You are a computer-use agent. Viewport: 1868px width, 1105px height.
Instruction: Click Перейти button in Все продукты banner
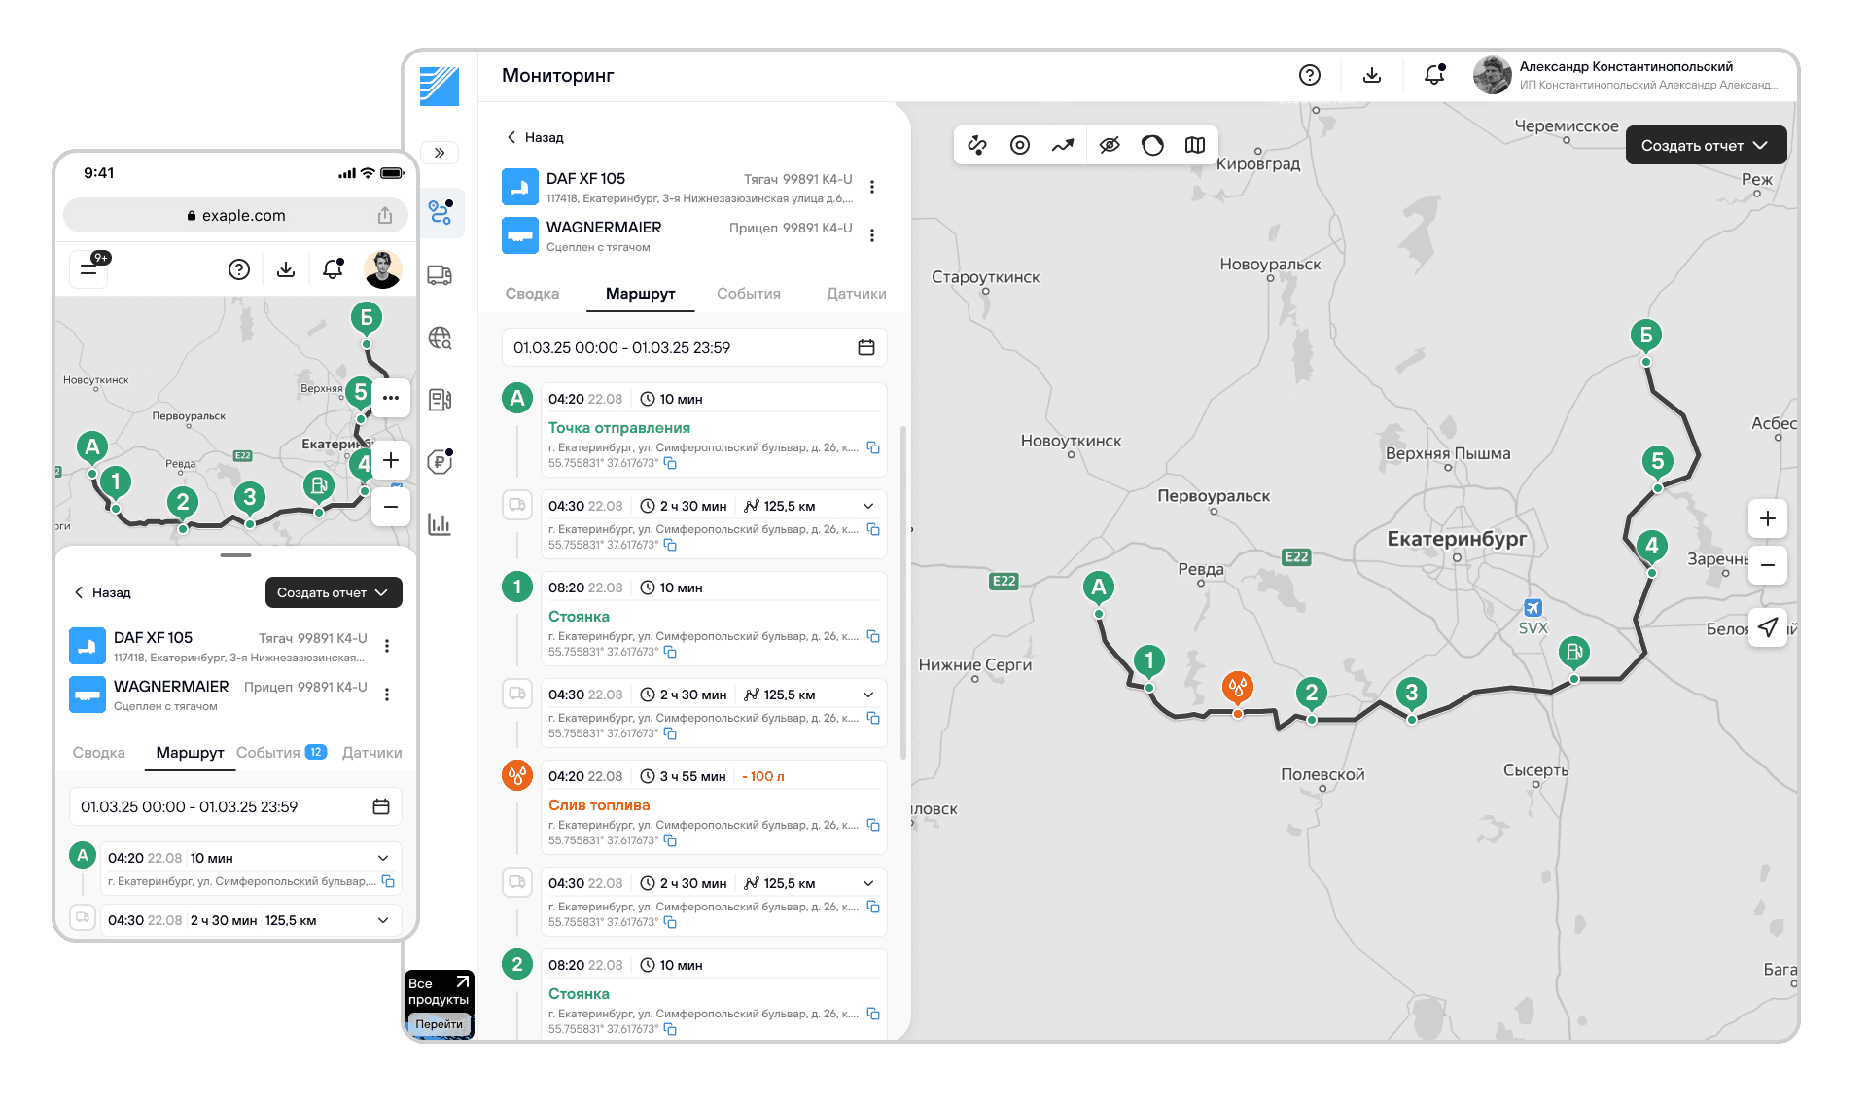click(x=439, y=1024)
